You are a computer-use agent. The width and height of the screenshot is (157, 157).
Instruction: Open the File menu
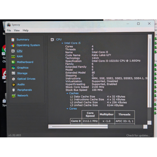click(9, 30)
